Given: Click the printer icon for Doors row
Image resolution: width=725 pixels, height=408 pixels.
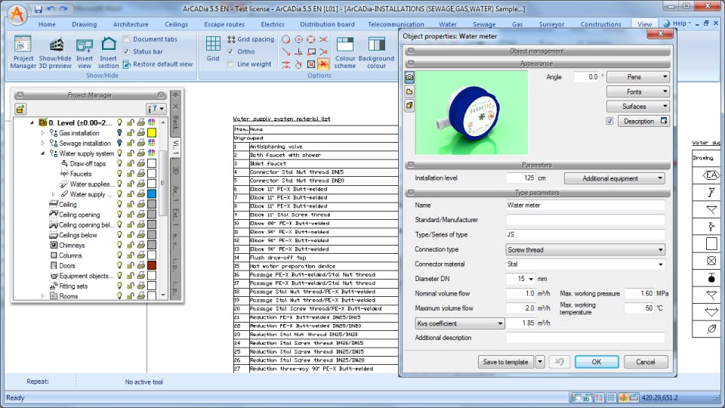Looking at the screenshot, I should (140, 266).
